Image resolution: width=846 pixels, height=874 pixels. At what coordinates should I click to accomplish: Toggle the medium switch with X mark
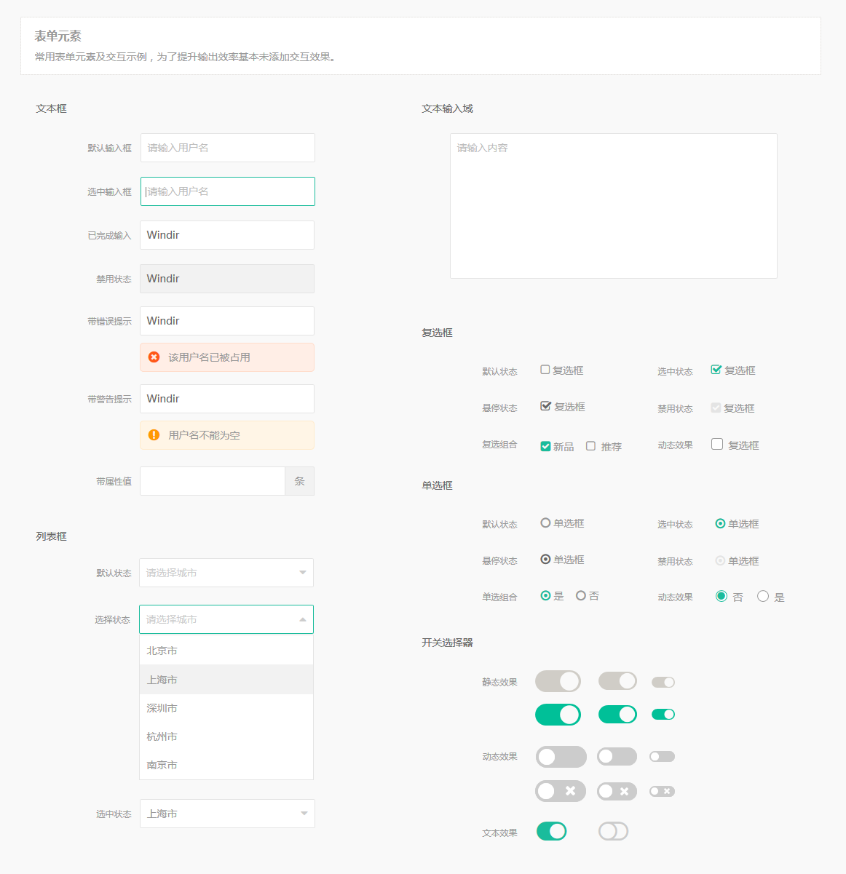[617, 791]
